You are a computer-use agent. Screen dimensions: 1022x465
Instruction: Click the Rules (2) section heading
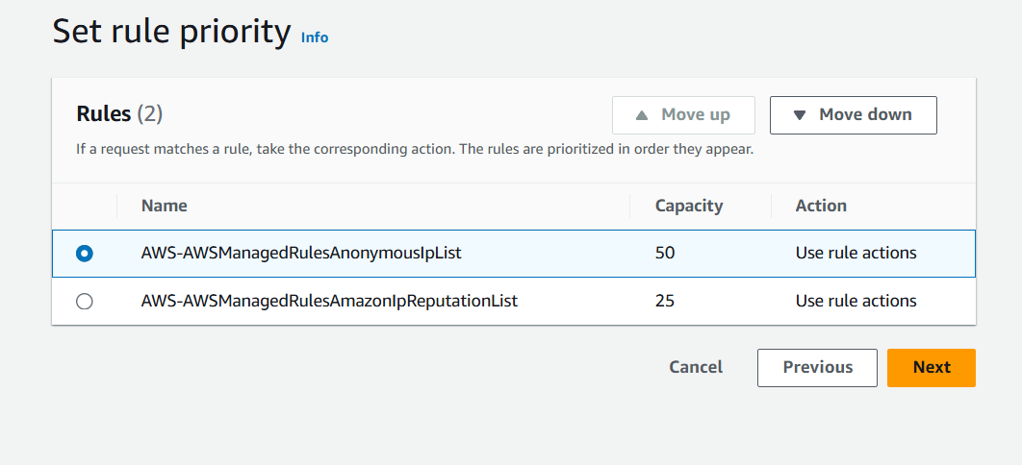pos(119,114)
